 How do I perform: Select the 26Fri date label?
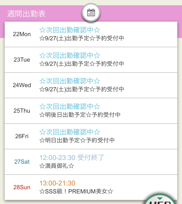[22, 136]
